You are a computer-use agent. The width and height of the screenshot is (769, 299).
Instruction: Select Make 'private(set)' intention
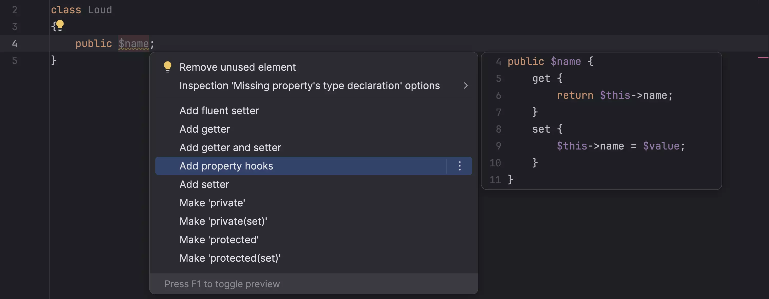pos(223,221)
